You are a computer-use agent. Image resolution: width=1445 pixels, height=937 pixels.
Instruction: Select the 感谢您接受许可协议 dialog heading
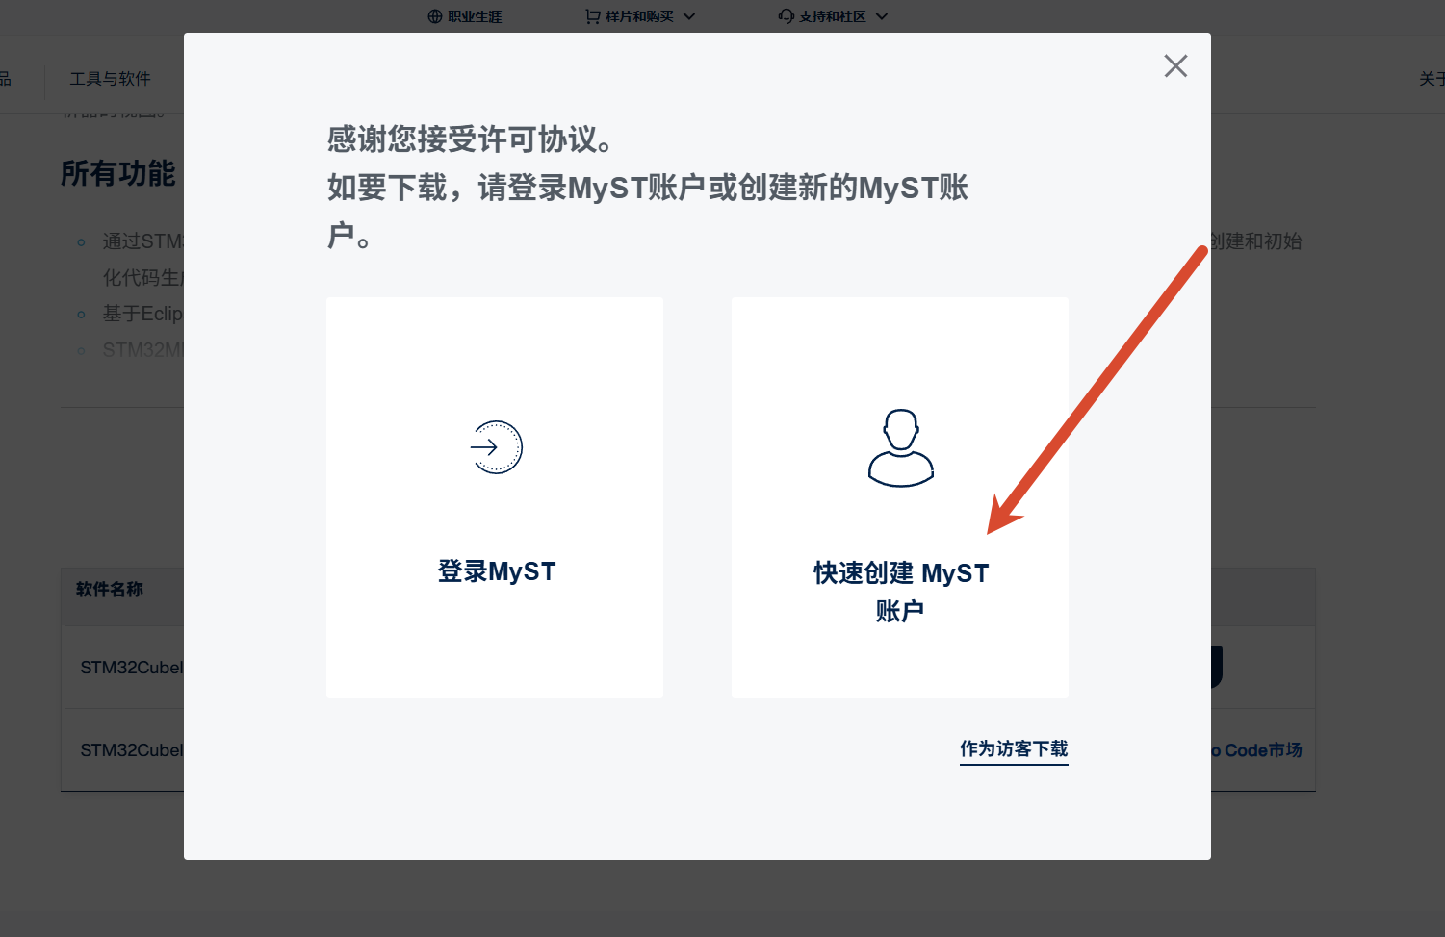[471, 139]
